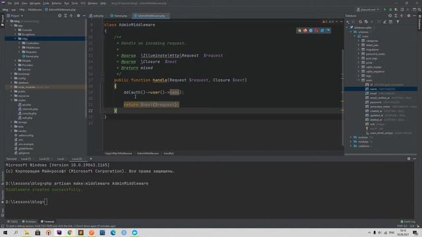The height and width of the screenshot is (237, 422).
Task: Open Project panel settings gear
Action: (78, 16)
